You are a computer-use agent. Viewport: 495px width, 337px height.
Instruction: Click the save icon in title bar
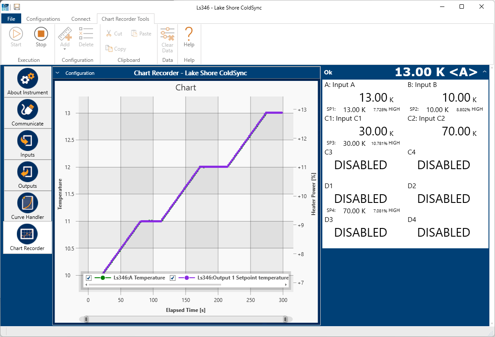click(x=17, y=7)
